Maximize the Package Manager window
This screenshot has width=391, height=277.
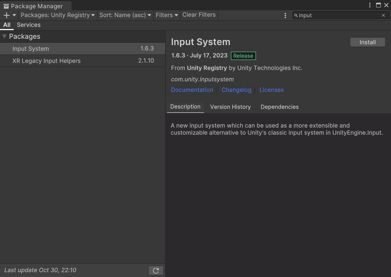click(x=378, y=5)
